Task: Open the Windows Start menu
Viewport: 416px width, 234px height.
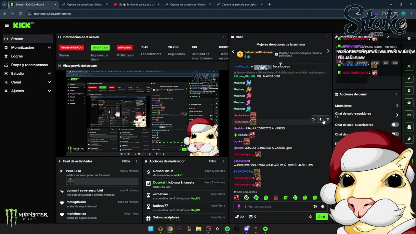Action: (151, 229)
